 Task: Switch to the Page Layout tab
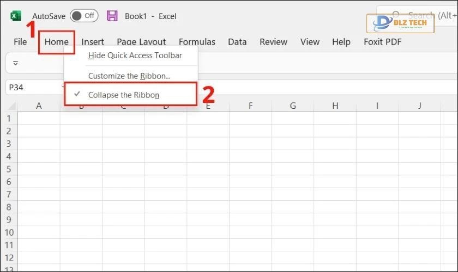[141, 42]
